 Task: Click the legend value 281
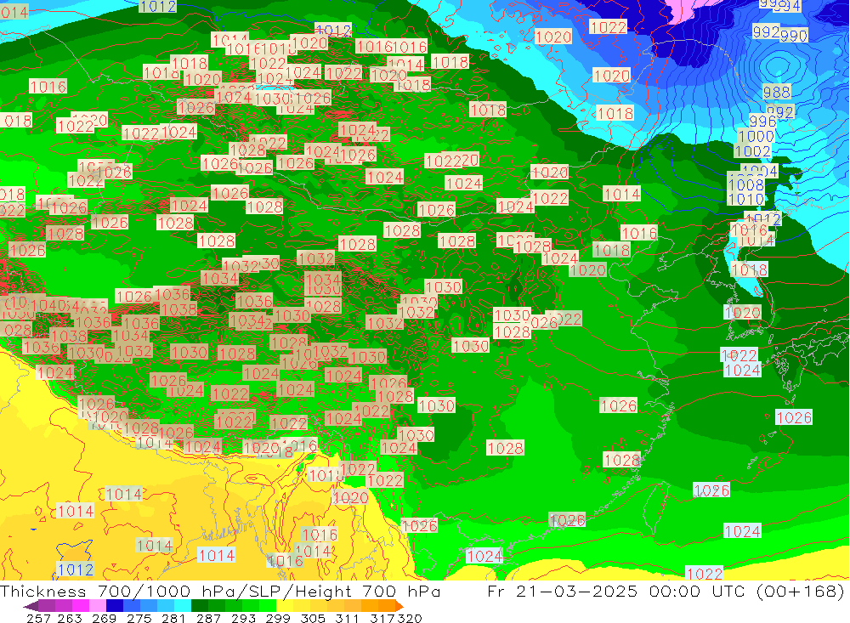pos(173,618)
